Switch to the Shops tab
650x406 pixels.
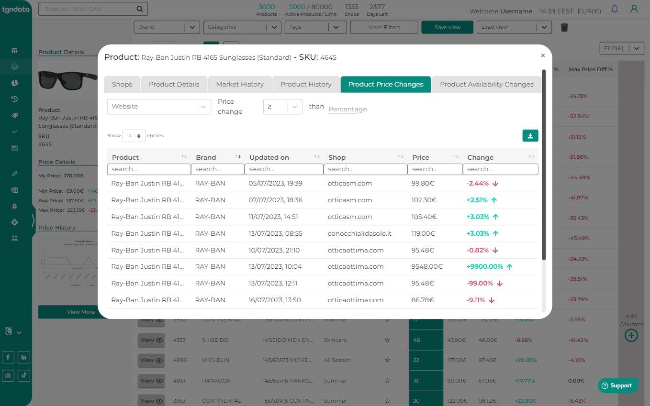click(x=122, y=84)
